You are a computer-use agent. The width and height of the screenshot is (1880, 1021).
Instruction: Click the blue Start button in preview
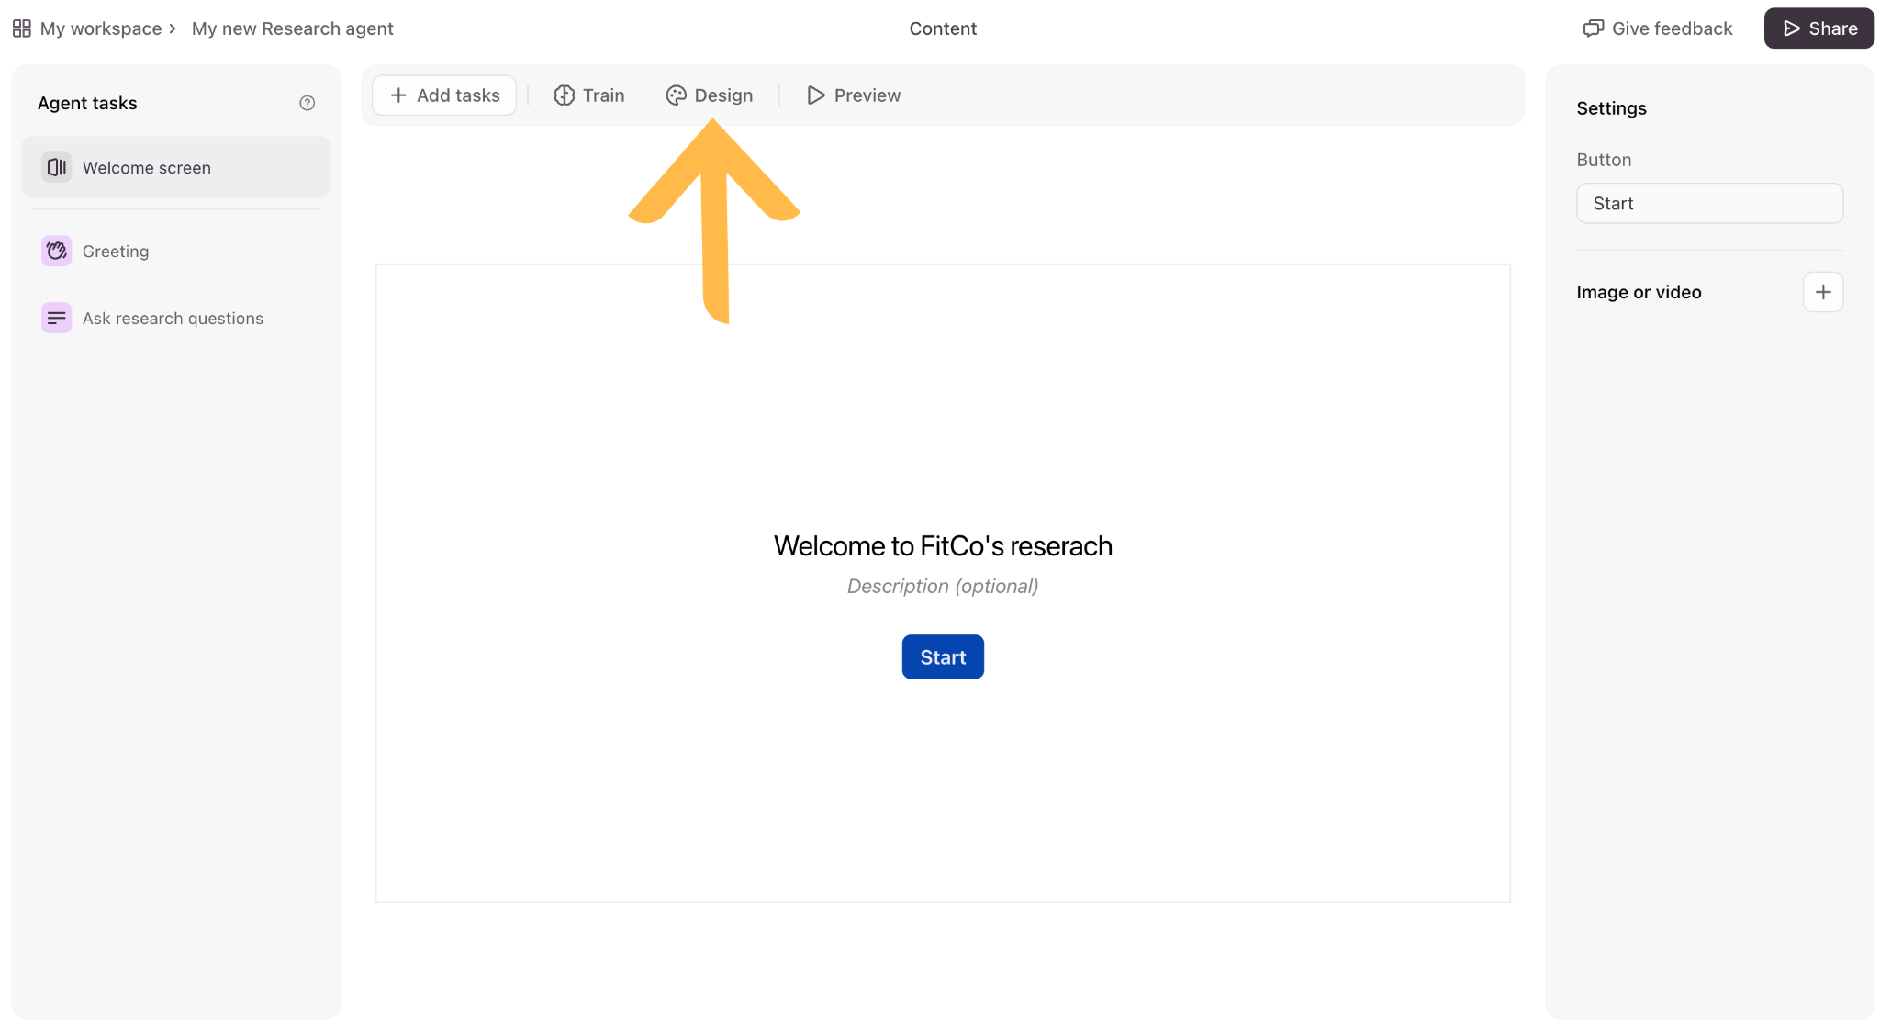pos(943,657)
